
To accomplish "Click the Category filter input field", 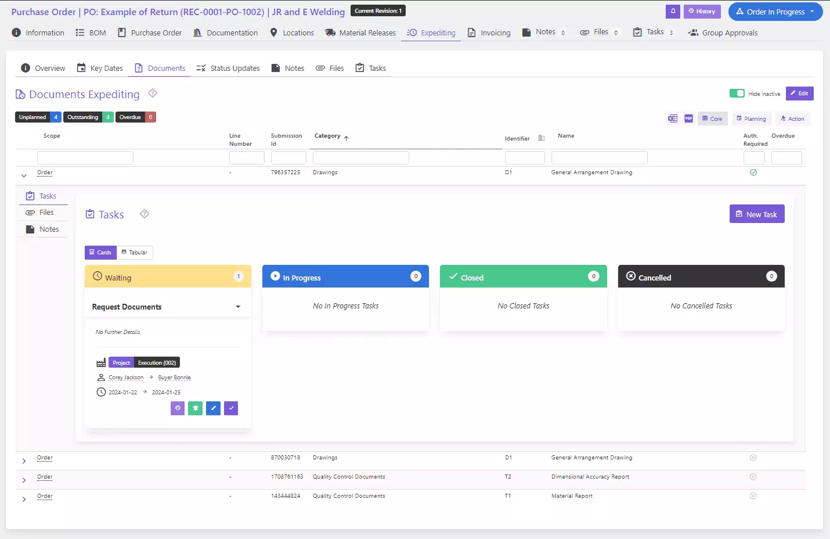I will coord(361,157).
